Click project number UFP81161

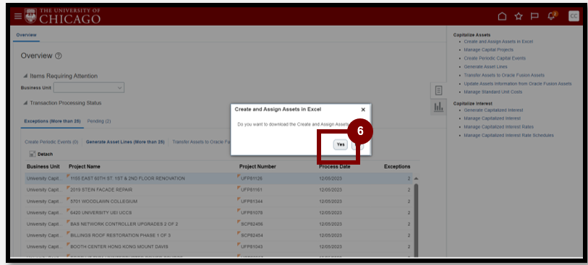click(x=252, y=190)
